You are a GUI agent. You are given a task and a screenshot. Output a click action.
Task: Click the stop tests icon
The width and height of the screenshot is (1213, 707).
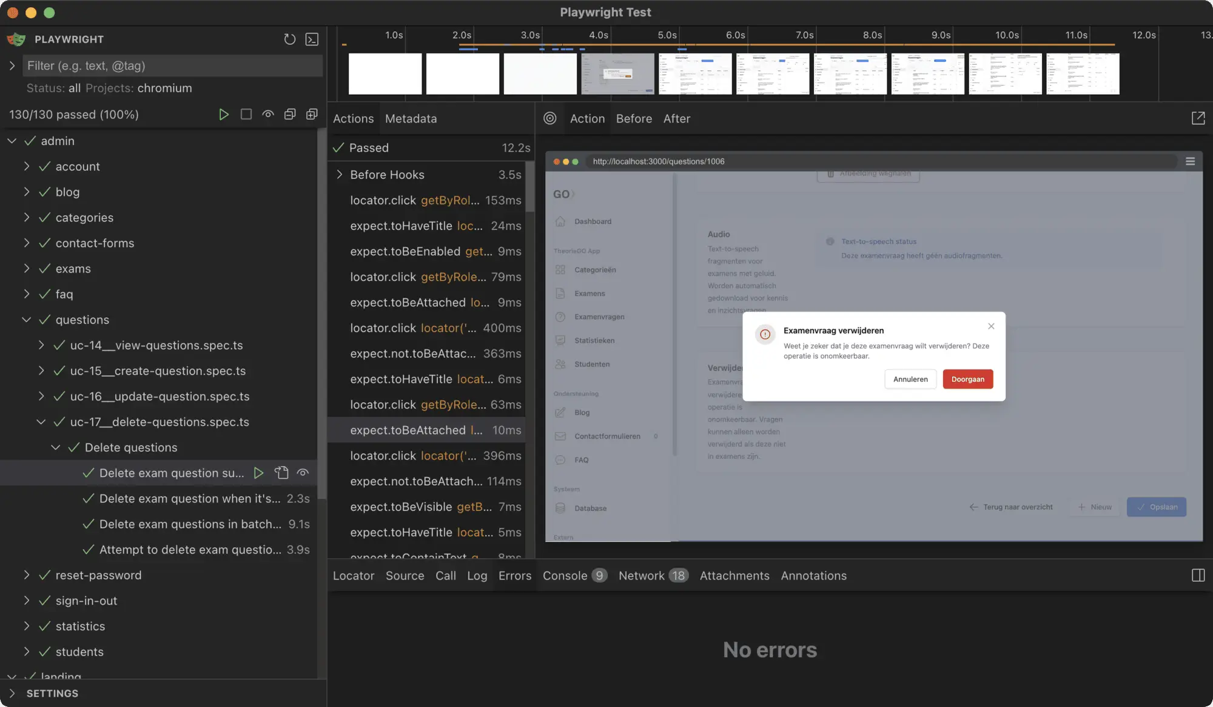(x=246, y=114)
